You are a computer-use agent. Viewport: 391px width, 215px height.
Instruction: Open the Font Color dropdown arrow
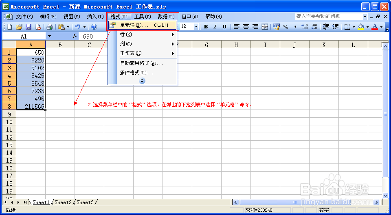coord(381,27)
